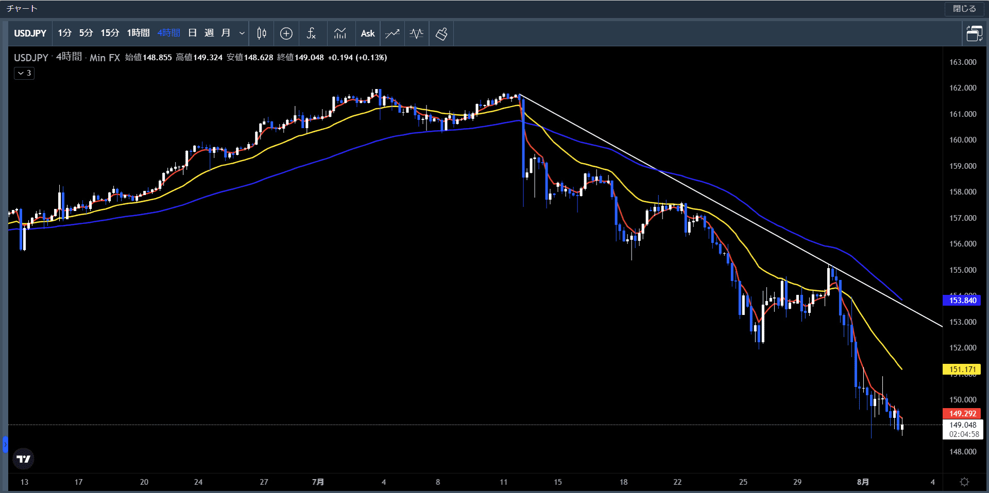
Task: Click the 160.000 price axis value
Action: 963,140
